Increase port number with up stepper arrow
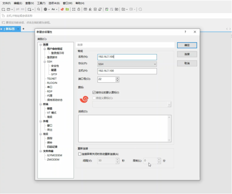The image size is (232, 194). pos(117,78)
